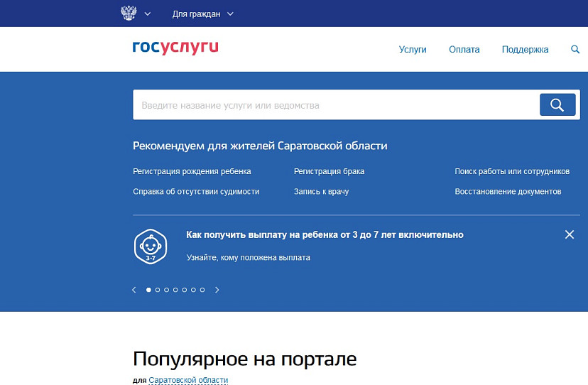Focus the service search input field
Viewport: 588px width, 385px height.
336,105
